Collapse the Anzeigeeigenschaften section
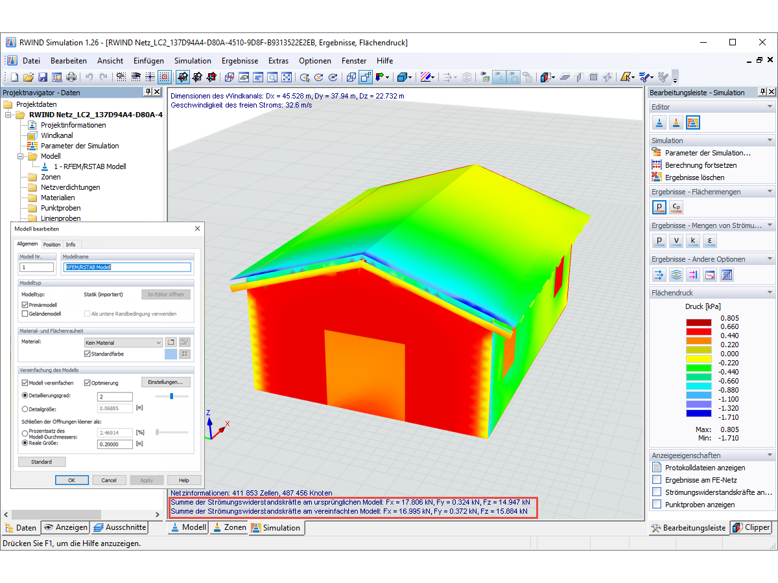 point(770,455)
